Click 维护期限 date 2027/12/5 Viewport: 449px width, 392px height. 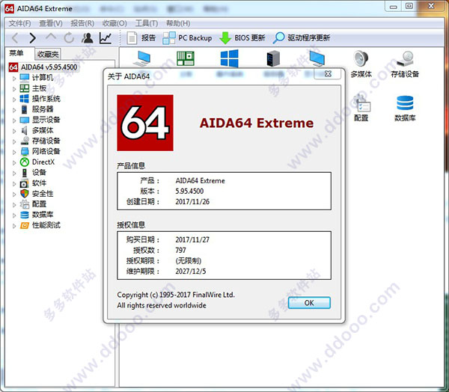pos(191,271)
